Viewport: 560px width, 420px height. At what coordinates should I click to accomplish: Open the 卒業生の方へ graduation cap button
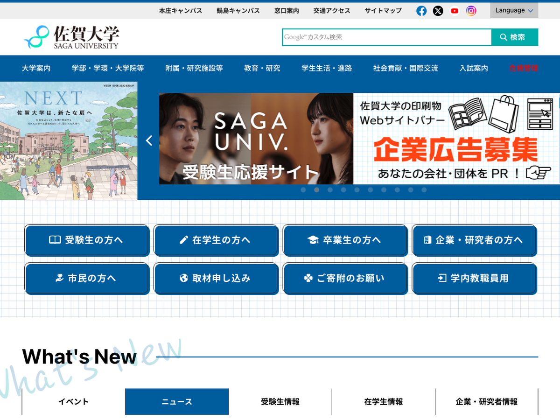[345, 240]
